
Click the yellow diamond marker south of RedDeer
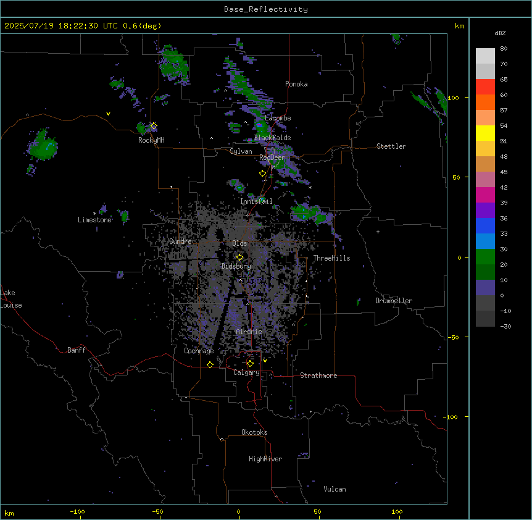coord(262,174)
